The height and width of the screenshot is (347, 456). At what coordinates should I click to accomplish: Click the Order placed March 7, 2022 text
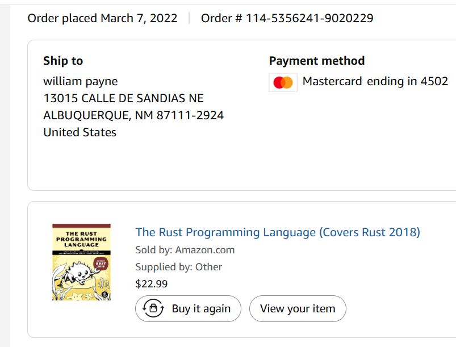pyautogui.click(x=102, y=18)
